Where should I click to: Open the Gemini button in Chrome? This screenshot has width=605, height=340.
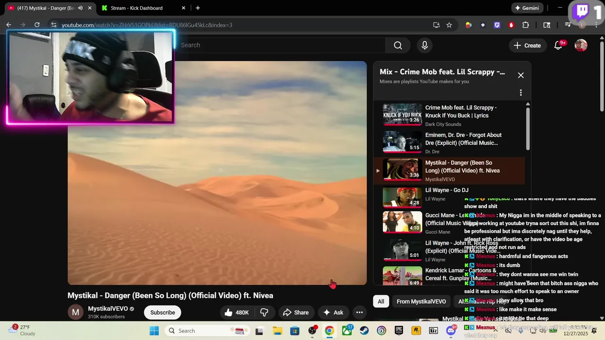coord(527,8)
